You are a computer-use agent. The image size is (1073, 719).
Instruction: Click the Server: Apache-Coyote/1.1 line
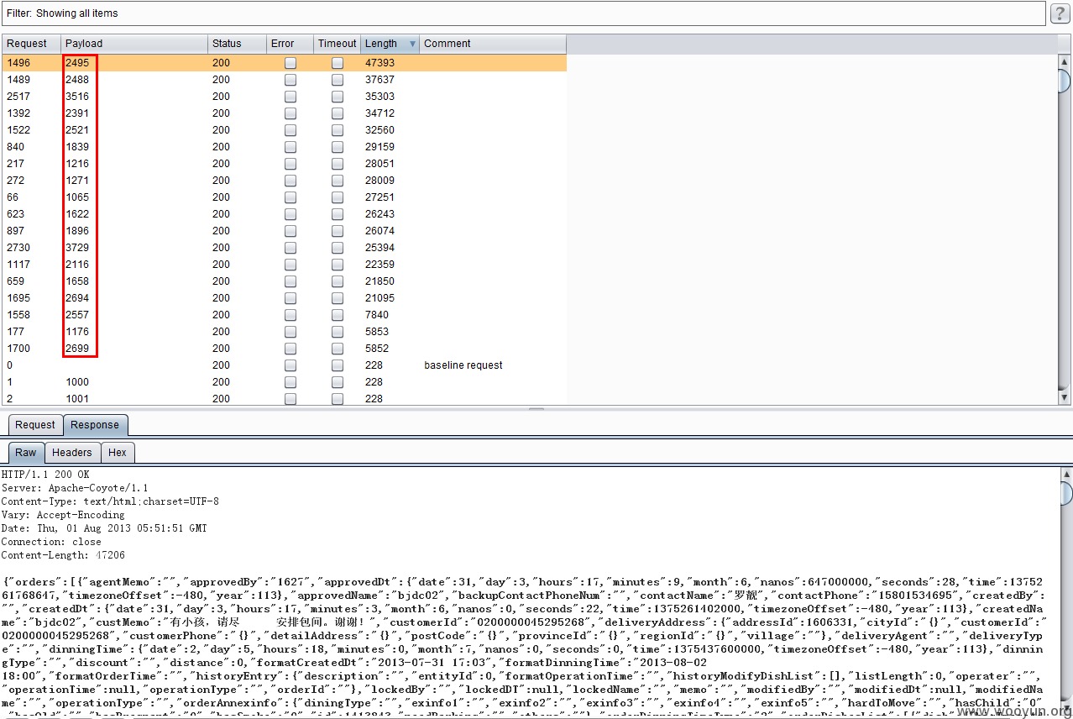point(75,488)
